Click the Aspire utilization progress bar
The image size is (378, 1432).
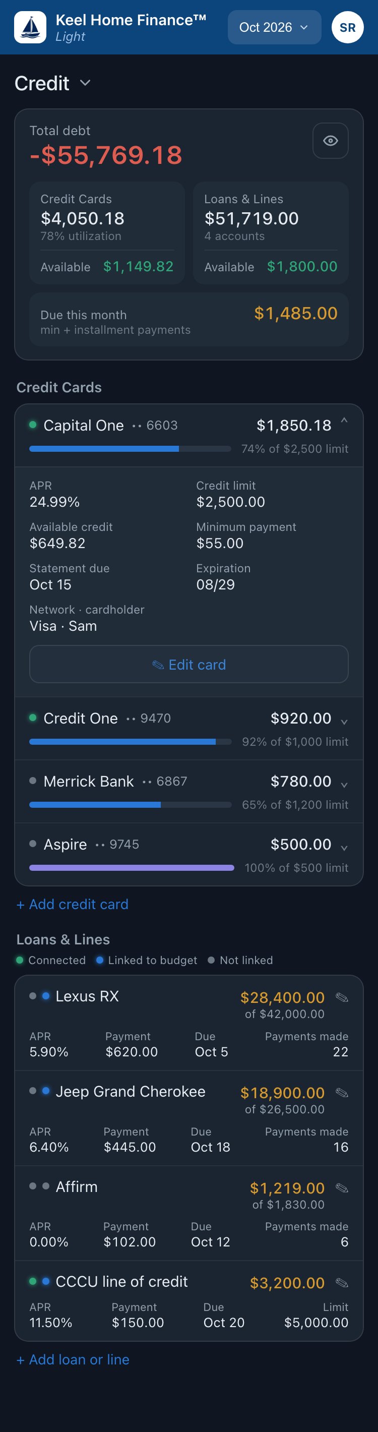[132, 868]
